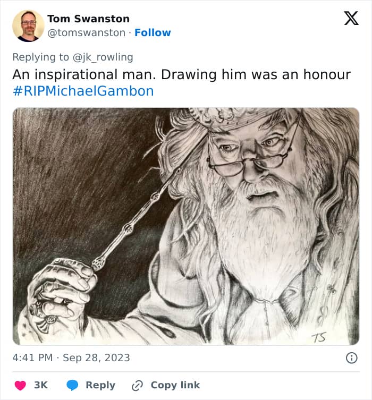Click the 3K likes count

coord(41,385)
